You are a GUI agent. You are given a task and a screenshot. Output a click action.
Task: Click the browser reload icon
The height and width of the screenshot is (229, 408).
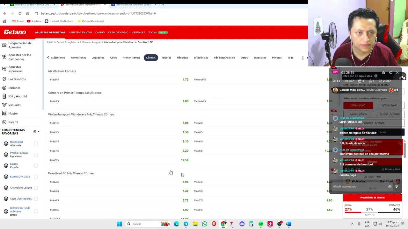click(x=20, y=13)
